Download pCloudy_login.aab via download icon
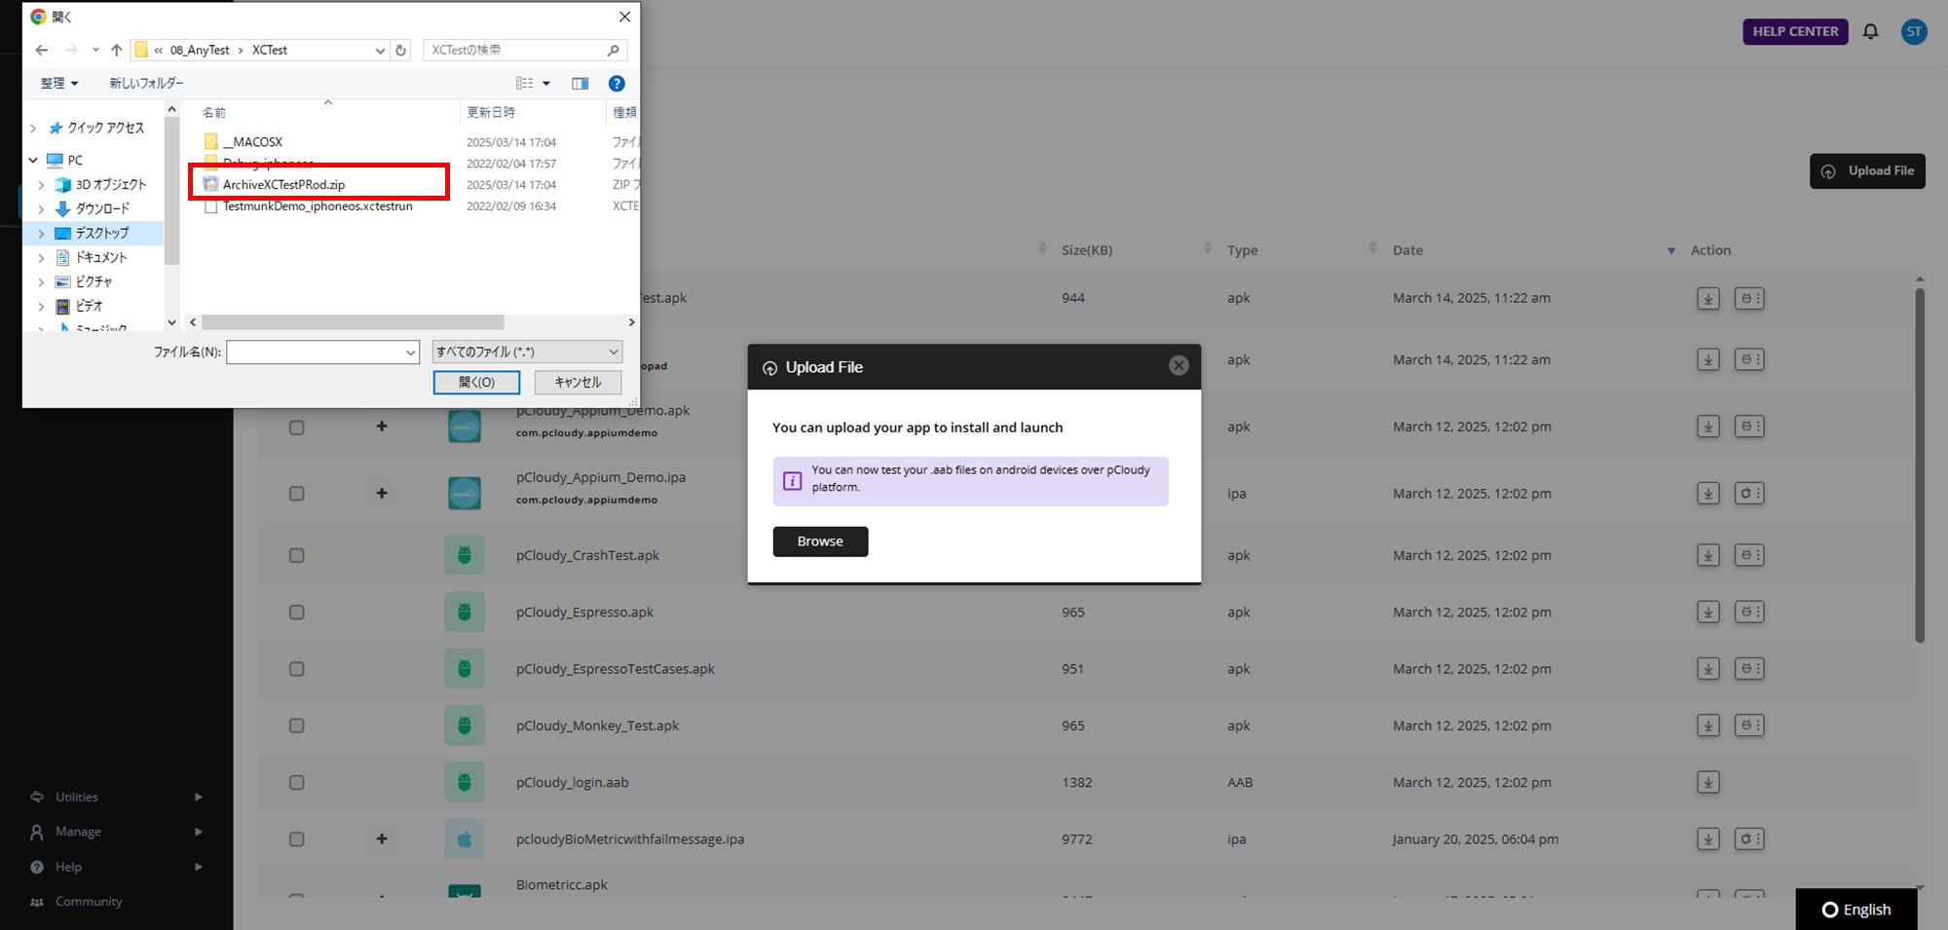 pos(1708,782)
